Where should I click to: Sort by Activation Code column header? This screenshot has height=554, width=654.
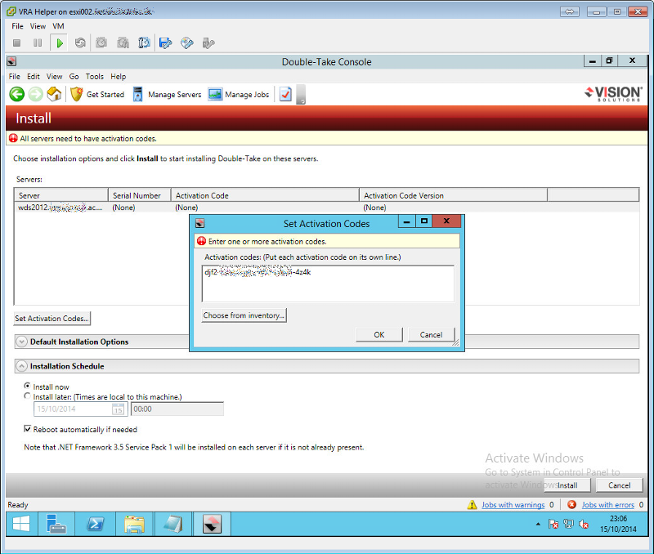point(265,195)
